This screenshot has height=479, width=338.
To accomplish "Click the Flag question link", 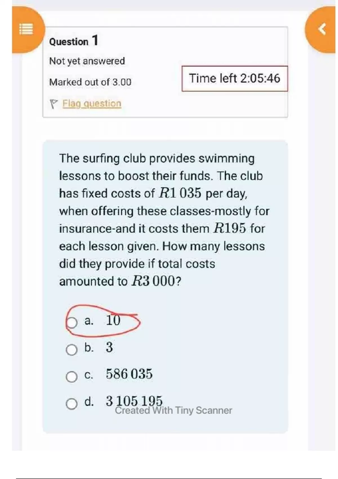I will [x=92, y=103].
